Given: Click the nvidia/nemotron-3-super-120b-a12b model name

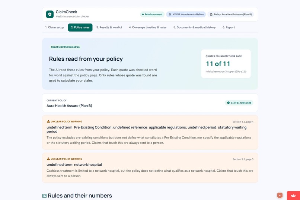Looking at the screenshot, I should pos(226,72).
